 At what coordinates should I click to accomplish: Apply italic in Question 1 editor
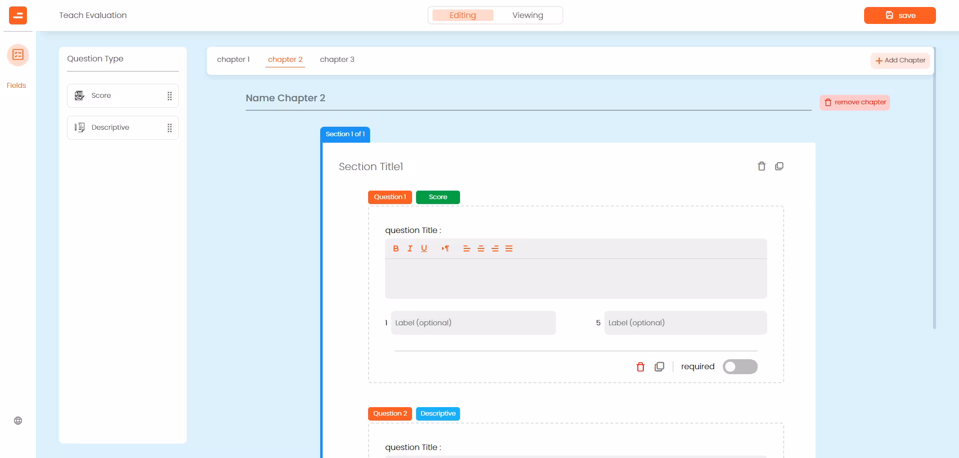point(410,248)
